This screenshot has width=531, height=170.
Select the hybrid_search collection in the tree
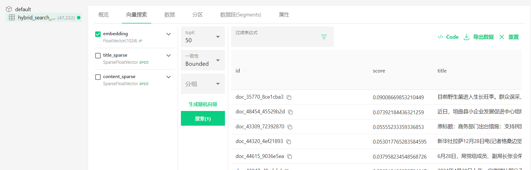[37, 18]
